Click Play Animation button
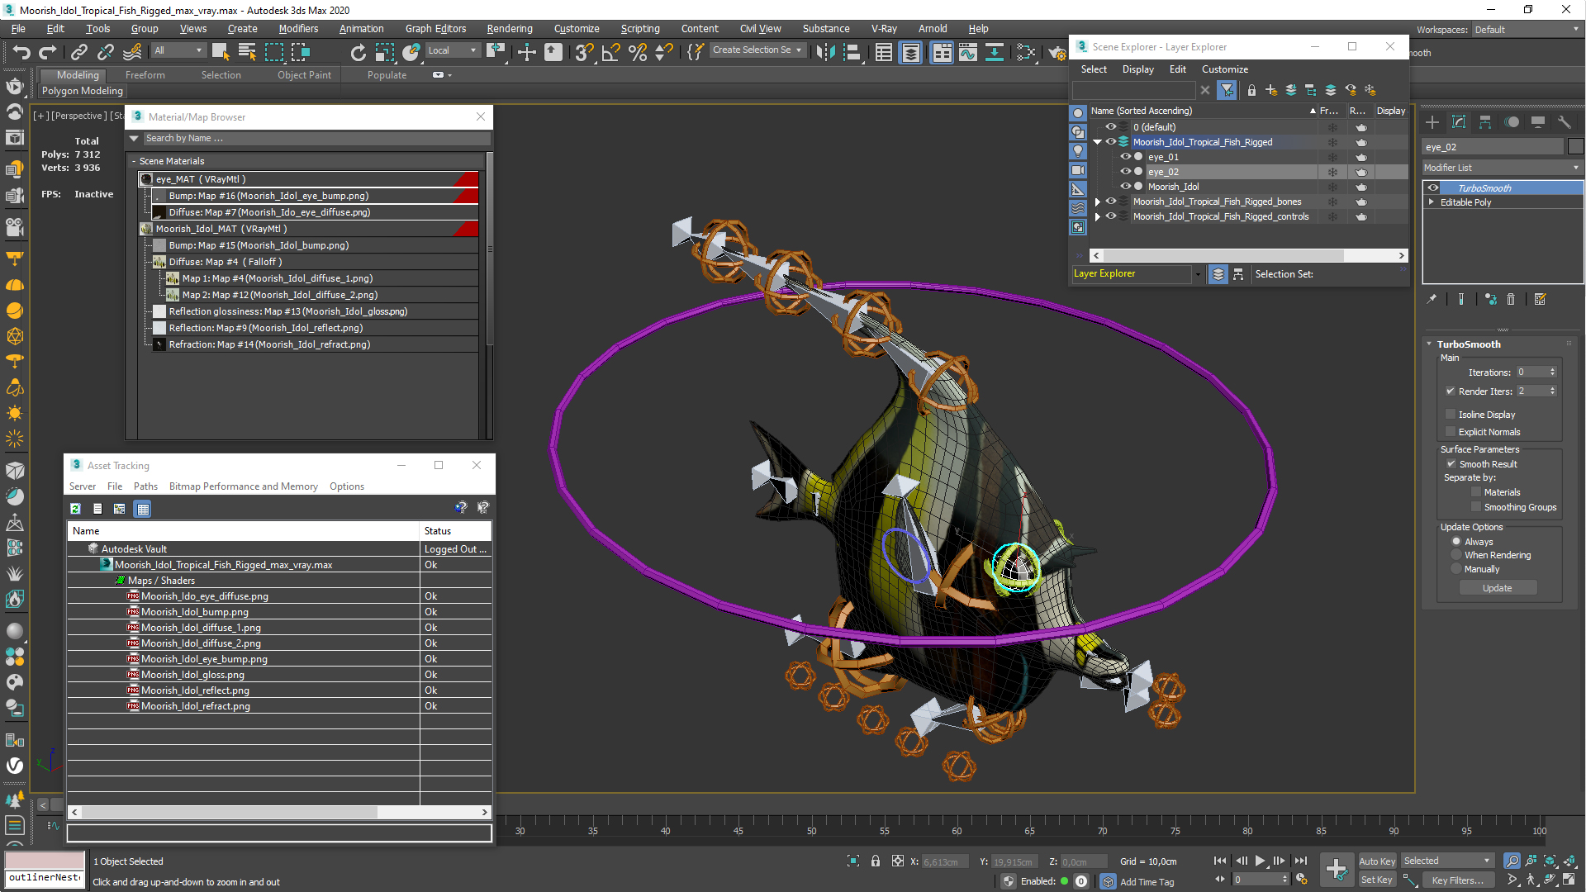This screenshot has height=892, width=1586. coord(1261,861)
